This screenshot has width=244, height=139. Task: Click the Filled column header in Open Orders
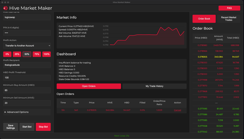tap(142, 103)
